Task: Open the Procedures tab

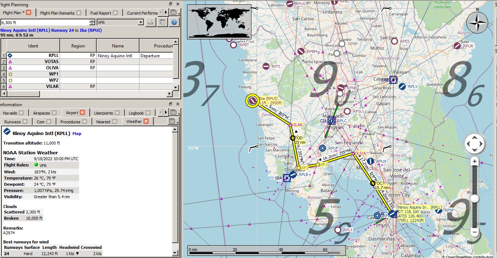Action: click(70, 122)
